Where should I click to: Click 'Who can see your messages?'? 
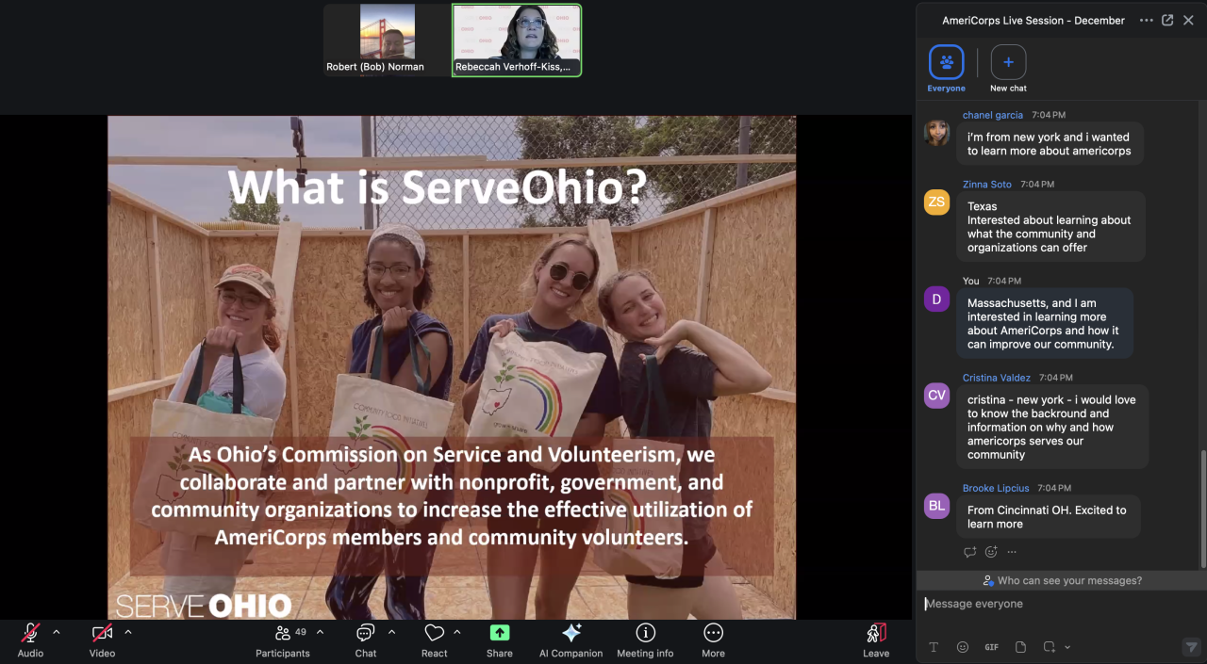[x=1062, y=580]
